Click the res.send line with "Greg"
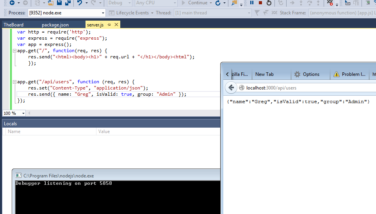This screenshot has width=376, height=214. point(107,94)
